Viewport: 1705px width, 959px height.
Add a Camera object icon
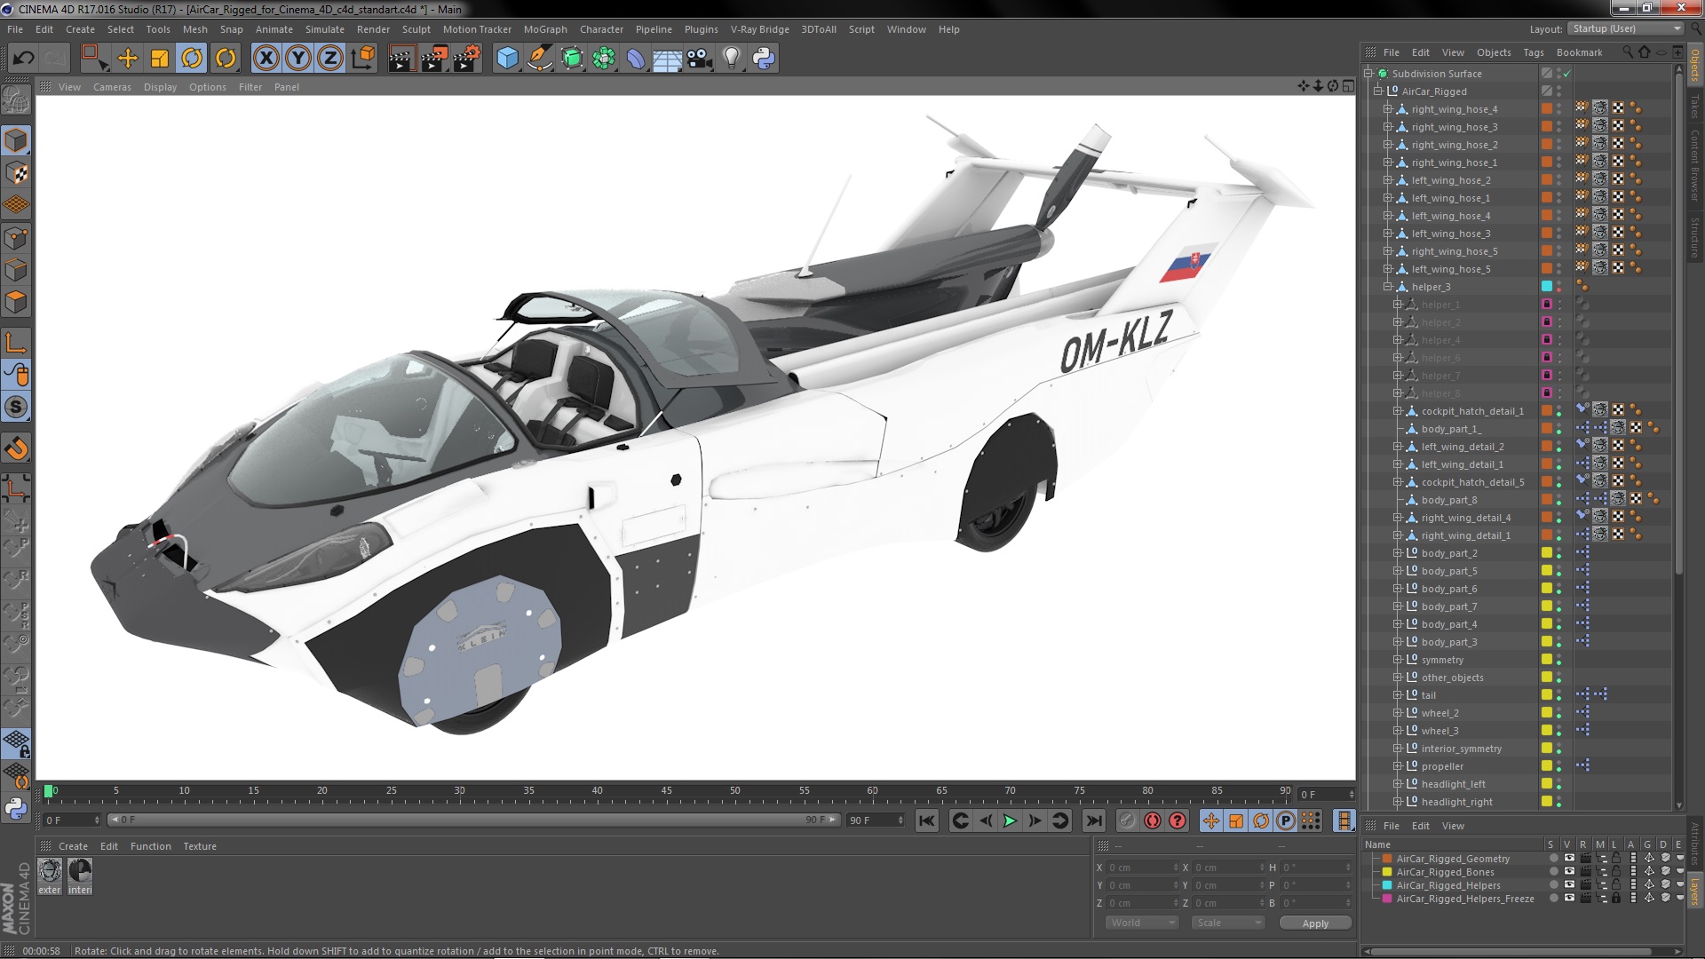coord(700,59)
